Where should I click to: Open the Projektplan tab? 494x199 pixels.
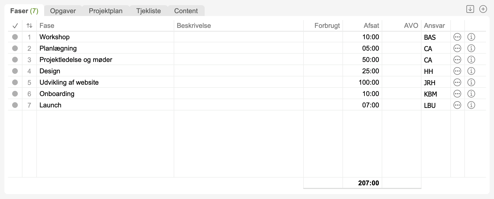(106, 11)
